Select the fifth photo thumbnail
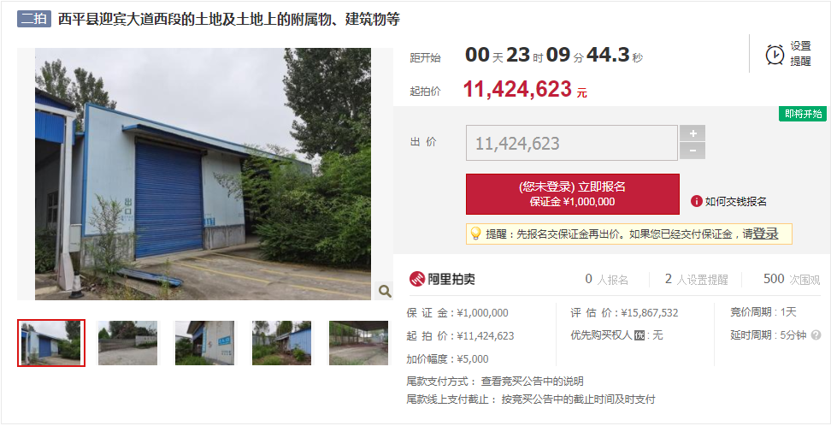Viewport: 831px width, 426px height. [x=358, y=343]
